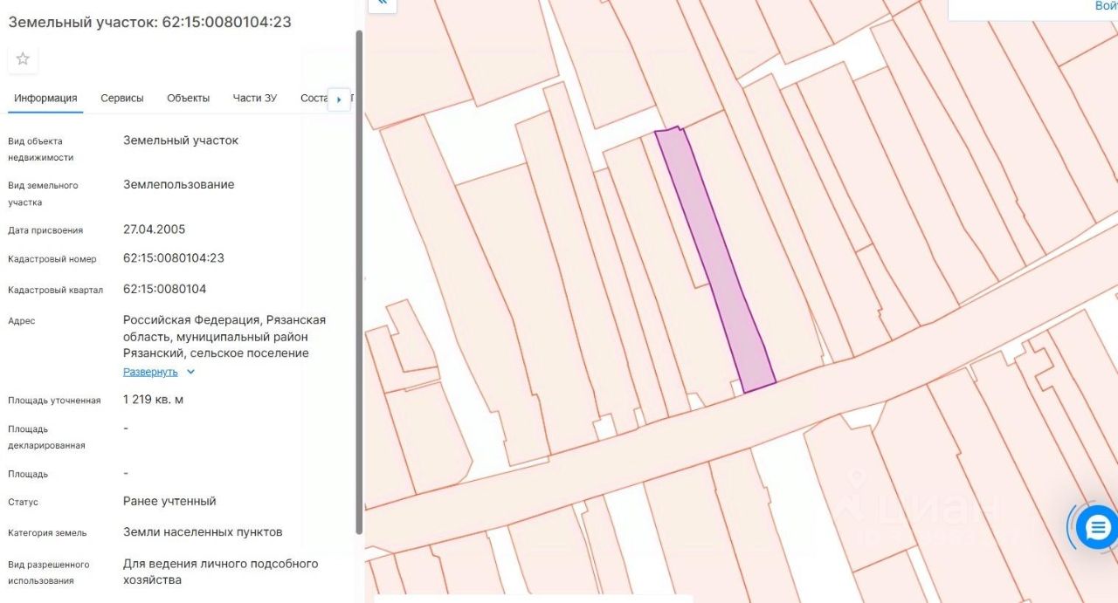Click the heading Земельный участок: 62:15:0080104:23
Image resolution: width=1118 pixels, height=603 pixels.
click(x=149, y=22)
